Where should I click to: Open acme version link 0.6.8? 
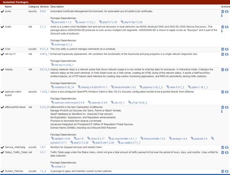(43, 11)
